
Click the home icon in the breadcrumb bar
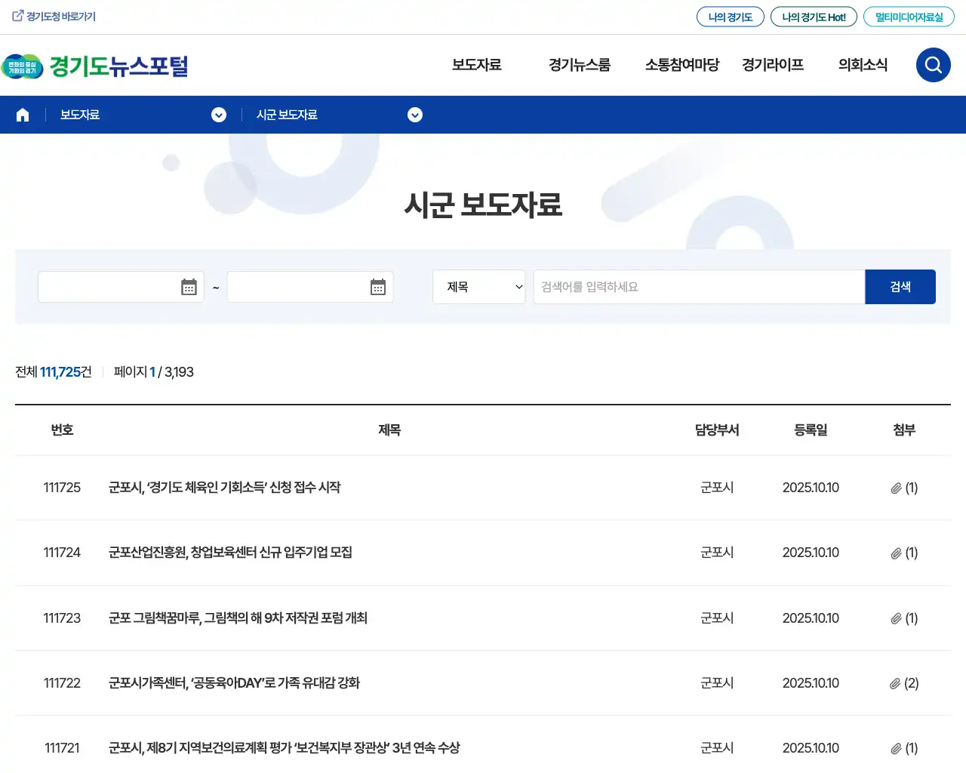[x=22, y=114]
